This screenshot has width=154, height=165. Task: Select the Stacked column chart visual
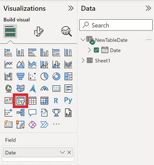point(20,52)
